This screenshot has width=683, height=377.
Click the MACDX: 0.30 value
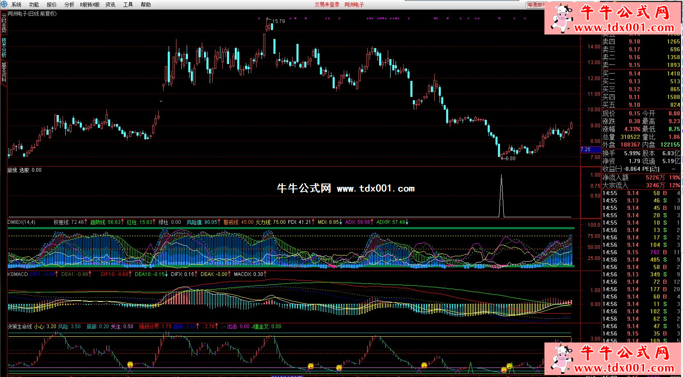coord(248,274)
